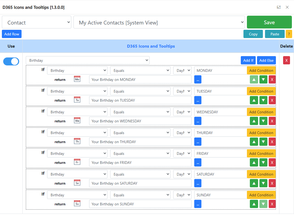Screen dimensions: 294x216
Task: Open the Equals operator dropdown for MONDAY
Action: point(140,70)
